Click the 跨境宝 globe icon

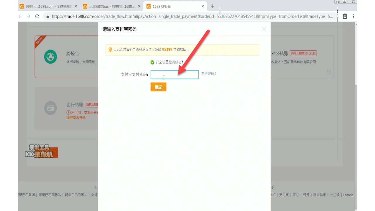click(50, 57)
